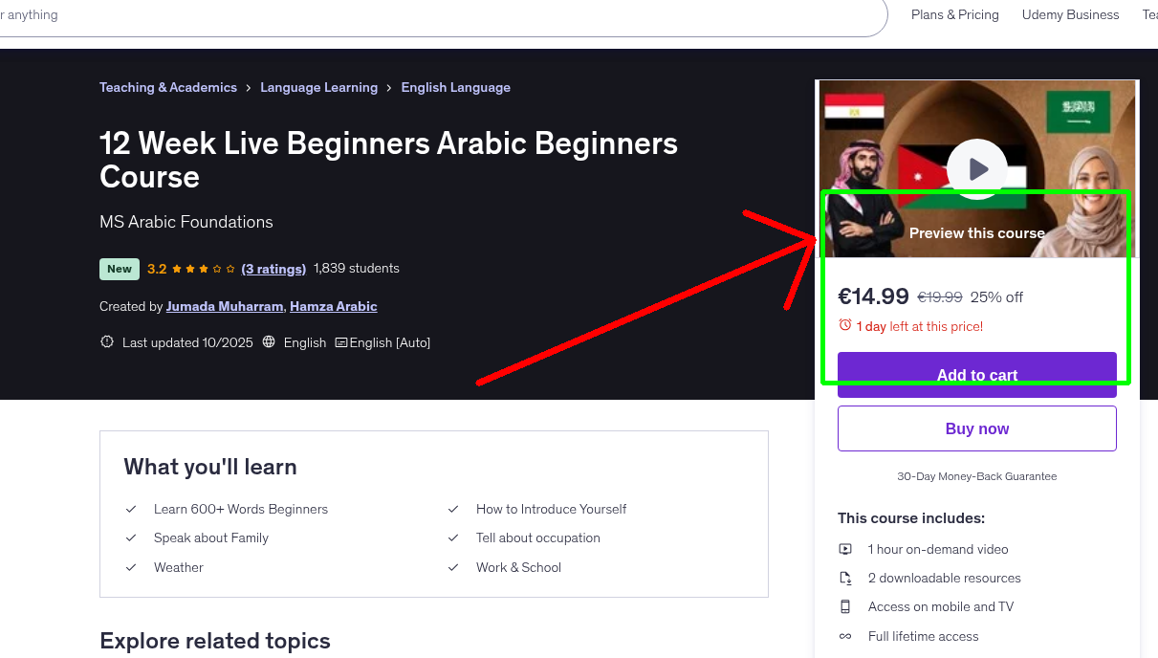Visit instructor Hamza Arabic's profile
This screenshot has width=1158, height=658.
pos(333,306)
